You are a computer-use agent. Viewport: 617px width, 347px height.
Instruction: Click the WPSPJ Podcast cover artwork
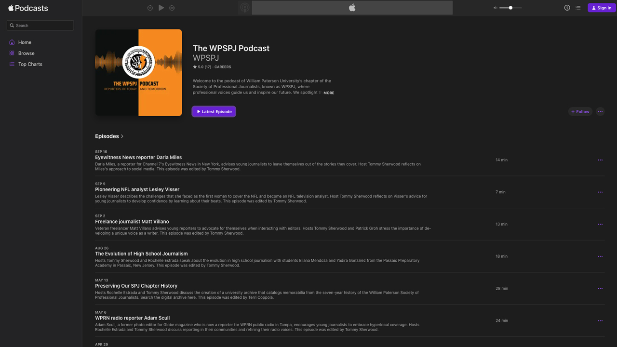click(x=138, y=72)
